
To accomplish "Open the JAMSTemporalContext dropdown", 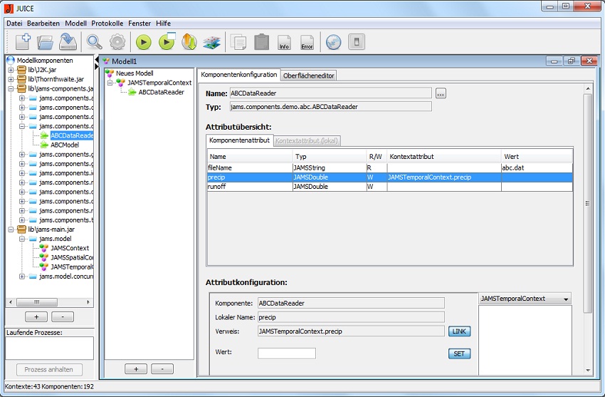I will [x=525, y=299].
